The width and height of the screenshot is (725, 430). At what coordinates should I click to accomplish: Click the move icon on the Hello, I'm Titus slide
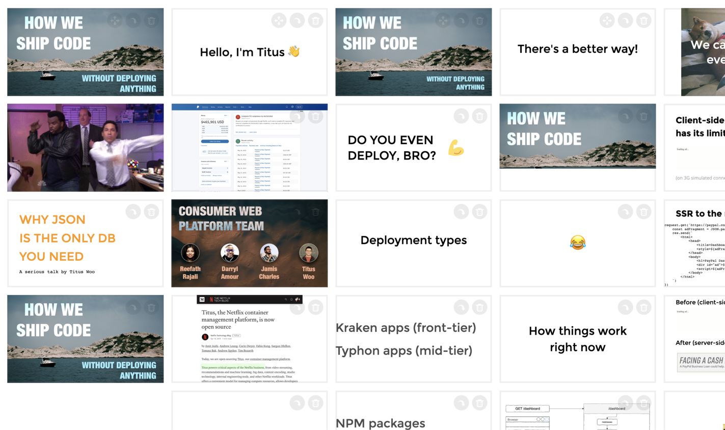279,20
